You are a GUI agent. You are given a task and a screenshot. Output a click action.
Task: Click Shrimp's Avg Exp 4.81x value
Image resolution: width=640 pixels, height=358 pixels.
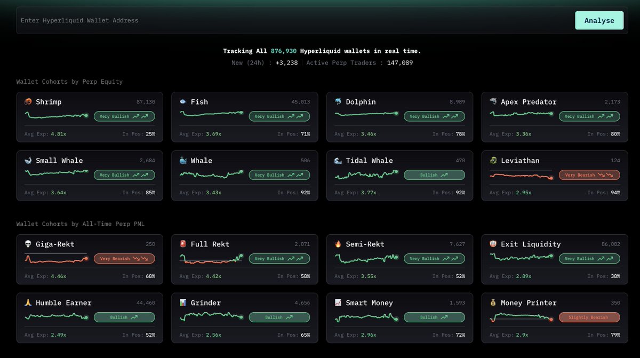click(59, 134)
